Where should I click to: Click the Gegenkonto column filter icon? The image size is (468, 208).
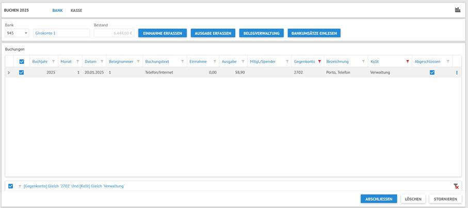point(319,62)
